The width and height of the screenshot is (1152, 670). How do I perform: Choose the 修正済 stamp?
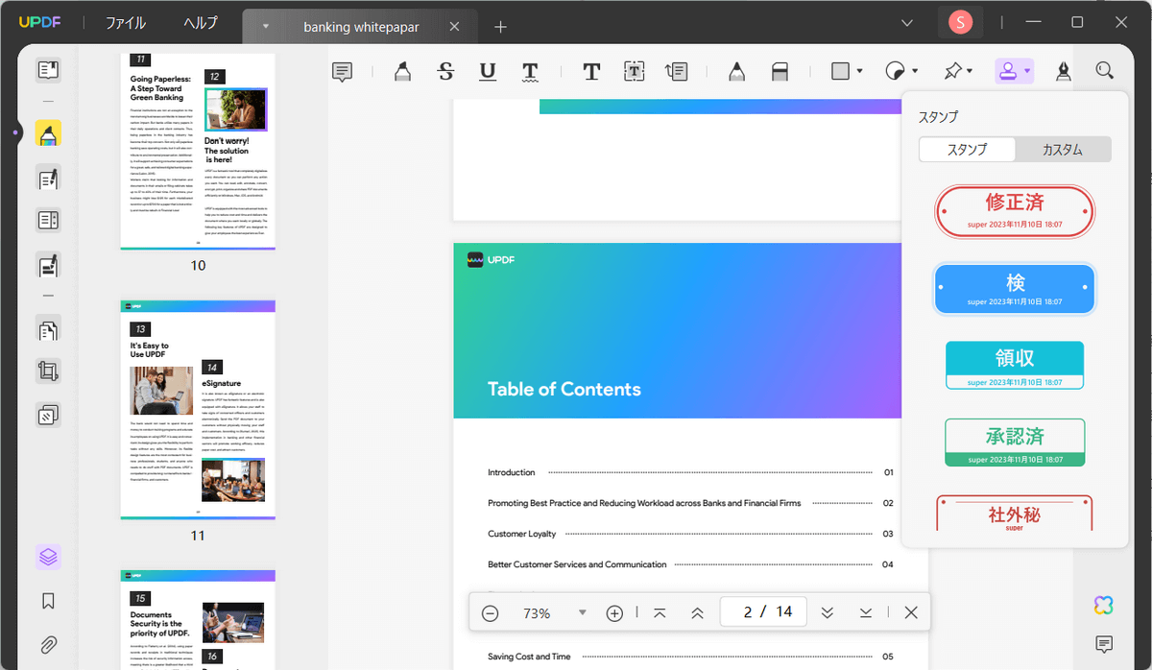tap(1015, 211)
